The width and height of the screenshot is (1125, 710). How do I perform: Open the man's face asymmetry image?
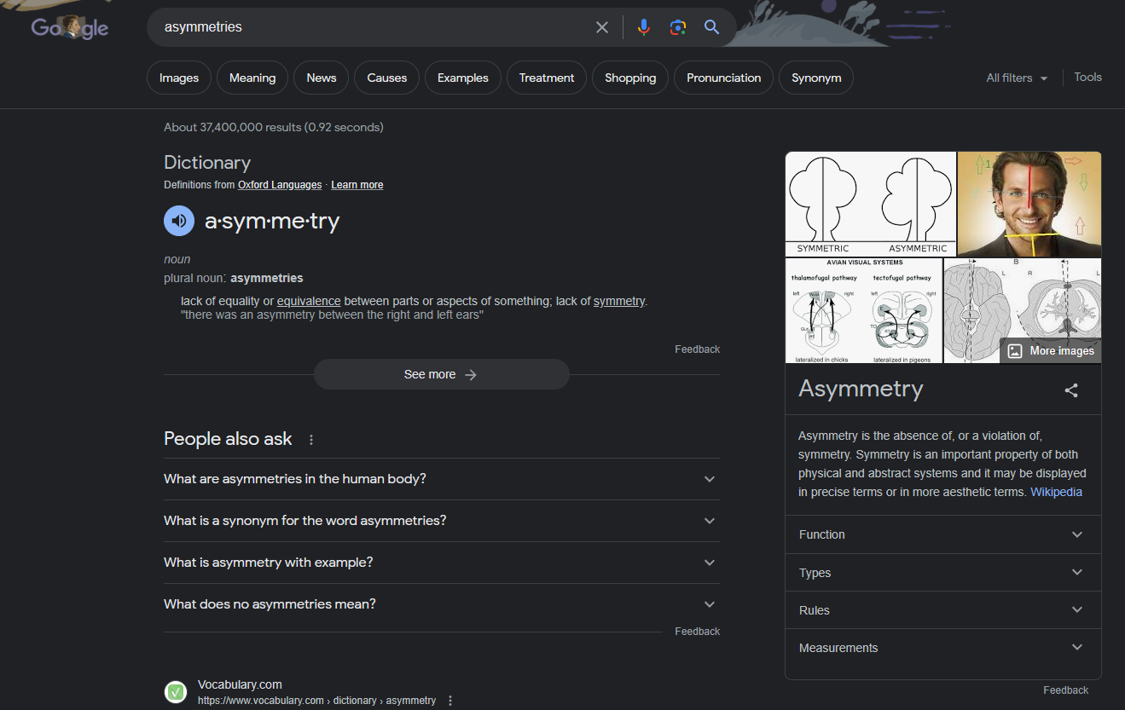coord(1029,204)
